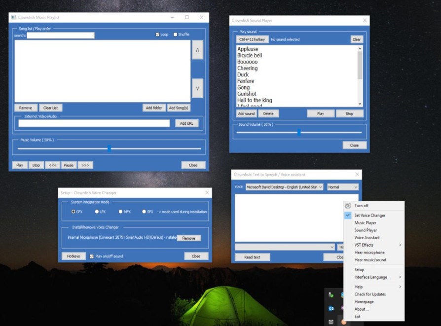Open the Microsoft David voice dropdown
The height and width of the screenshot is (326, 441).
coord(285,187)
